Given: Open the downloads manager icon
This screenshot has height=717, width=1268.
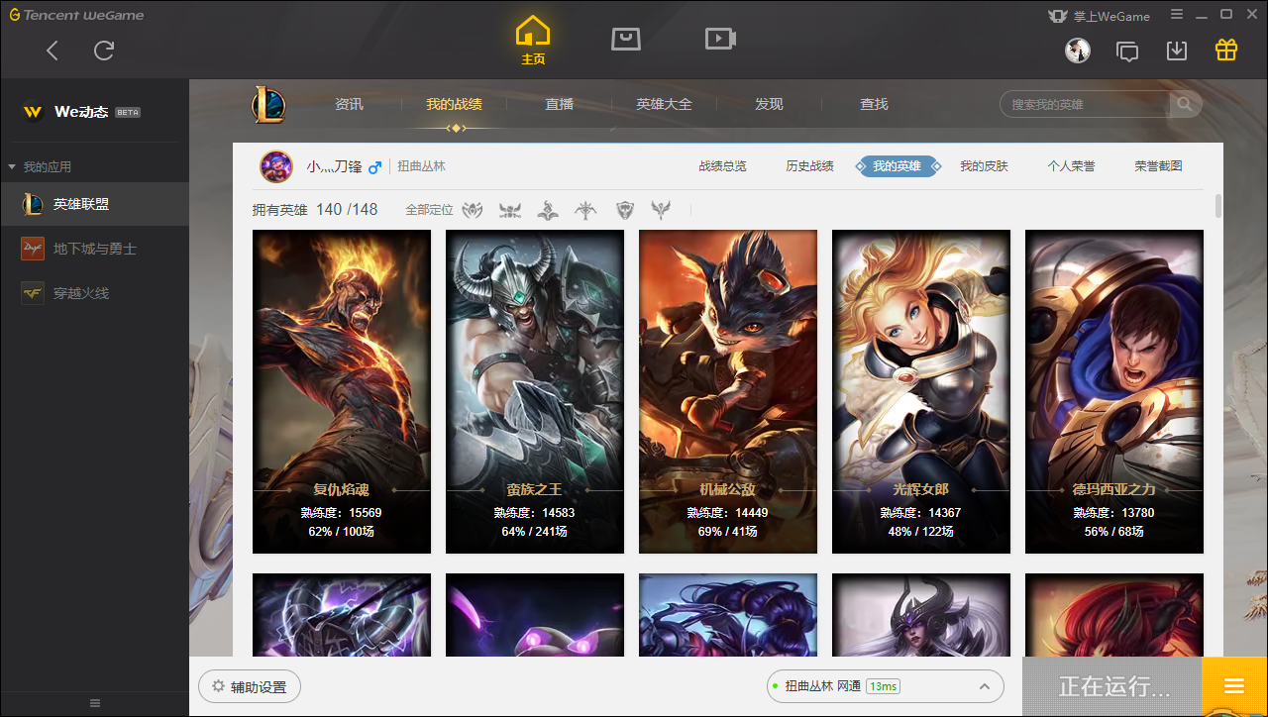Looking at the screenshot, I should click(1177, 50).
